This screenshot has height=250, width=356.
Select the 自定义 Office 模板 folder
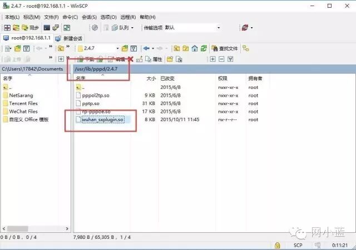[28, 119]
